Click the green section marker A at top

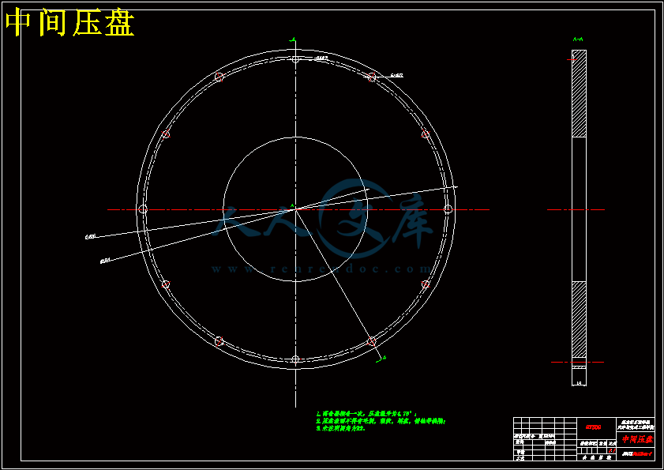tap(293, 39)
